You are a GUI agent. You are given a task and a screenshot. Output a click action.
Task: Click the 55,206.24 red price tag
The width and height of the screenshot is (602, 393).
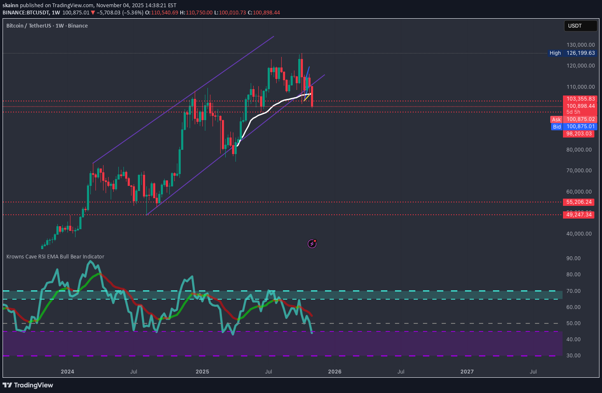pyautogui.click(x=579, y=202)
